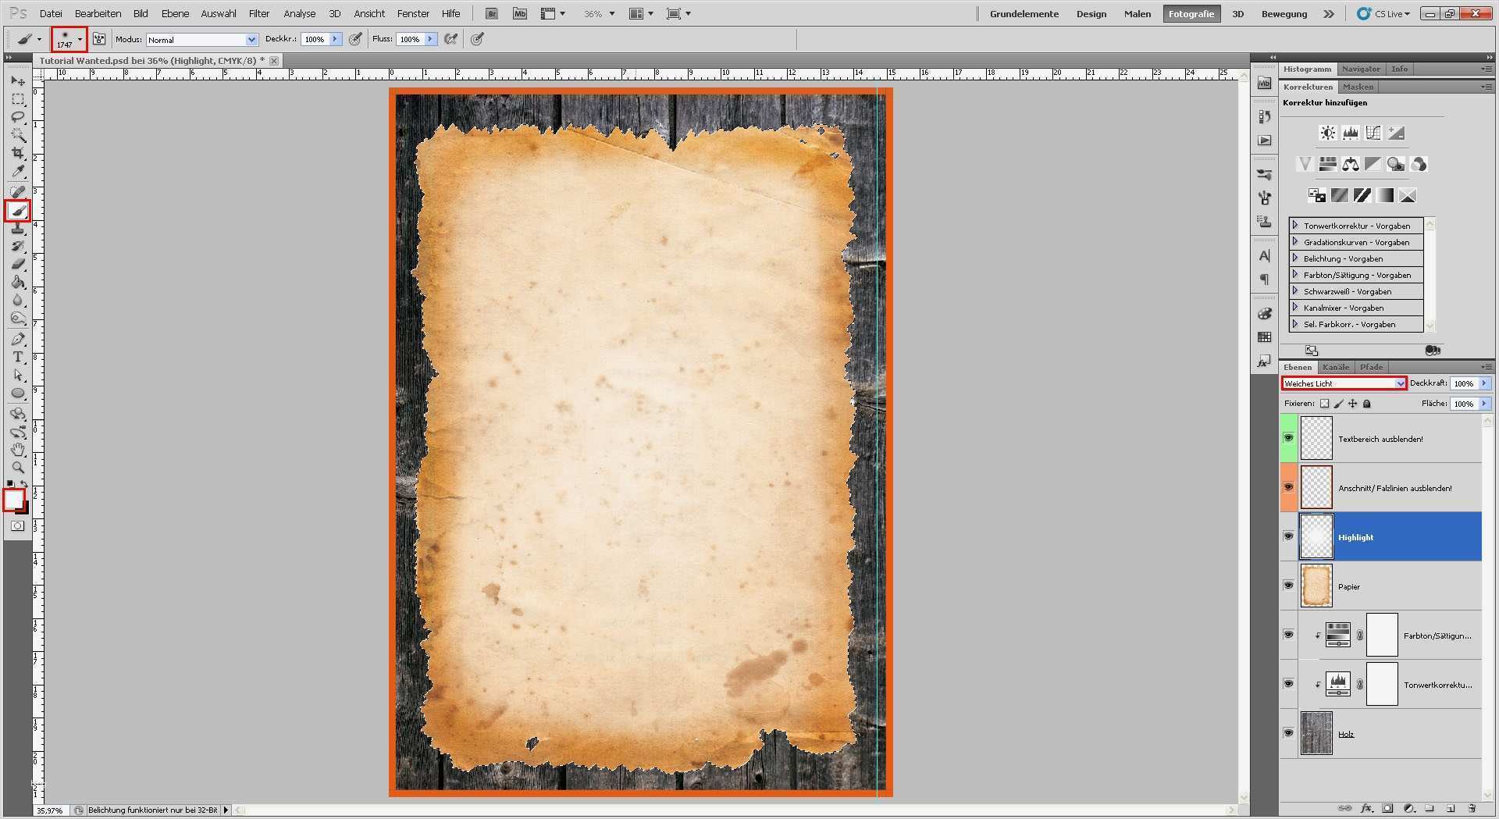1499x819 pixels.
Task: Open the Filter menu
Action: pos(258,14)
